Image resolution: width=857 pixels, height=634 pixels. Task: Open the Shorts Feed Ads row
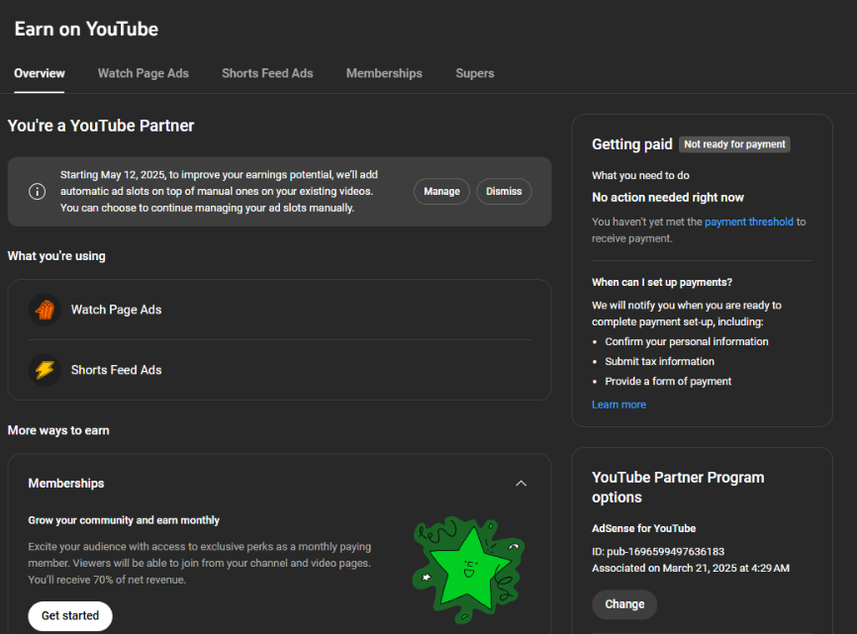(279, 370)
